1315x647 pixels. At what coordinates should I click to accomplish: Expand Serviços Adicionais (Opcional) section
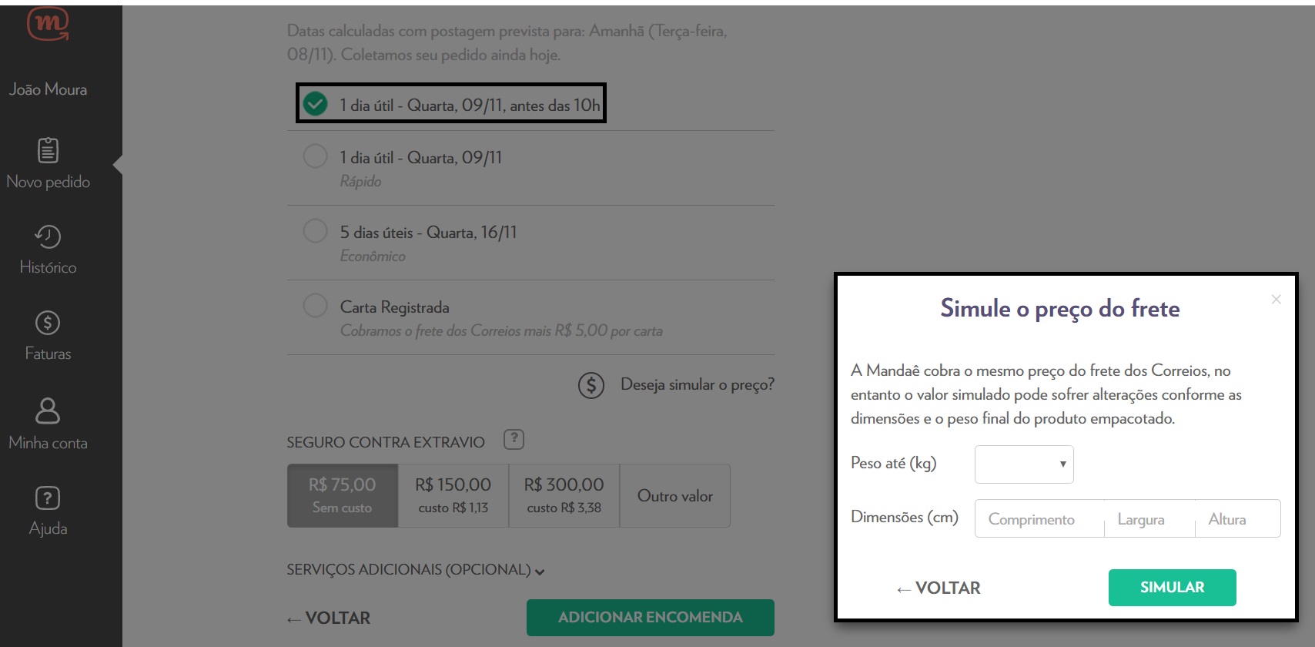click(x=416, y=570)
